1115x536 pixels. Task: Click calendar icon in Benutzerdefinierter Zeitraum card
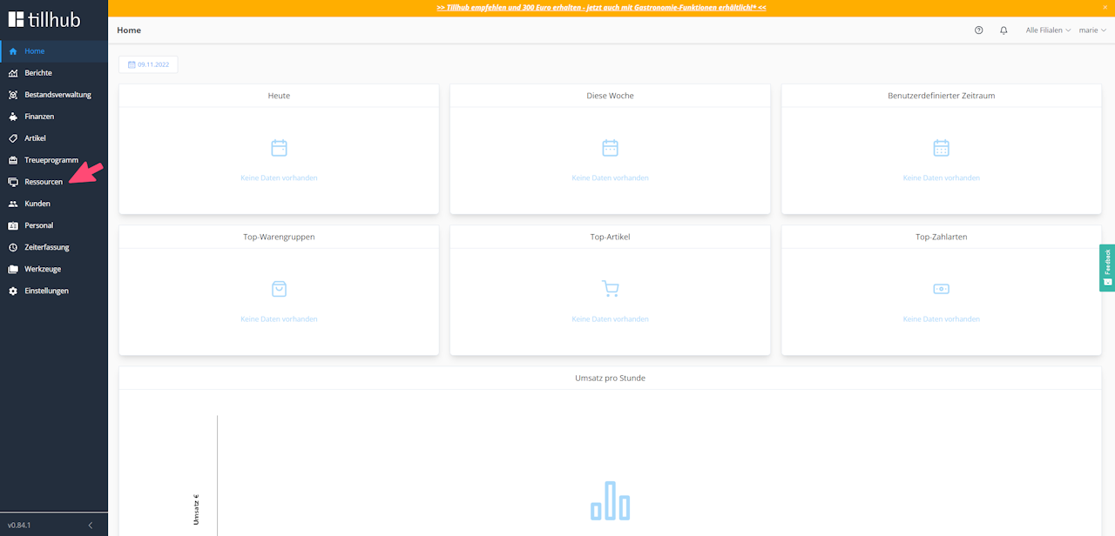[942, 148]
